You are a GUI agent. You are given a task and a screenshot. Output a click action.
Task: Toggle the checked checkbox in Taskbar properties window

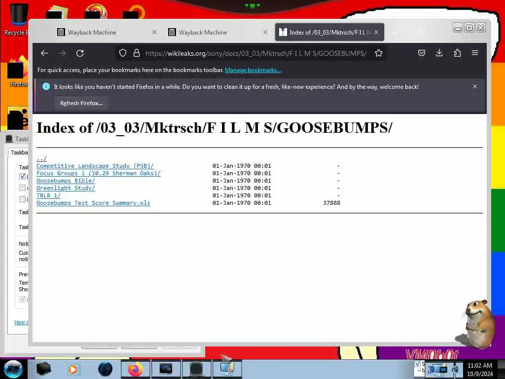coord(22,176)
